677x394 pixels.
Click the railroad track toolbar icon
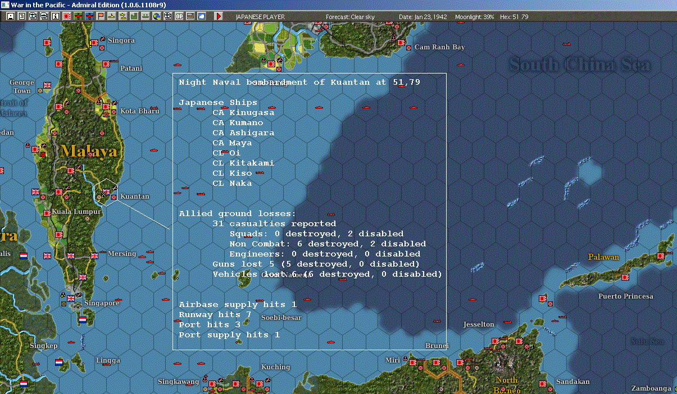190,16
